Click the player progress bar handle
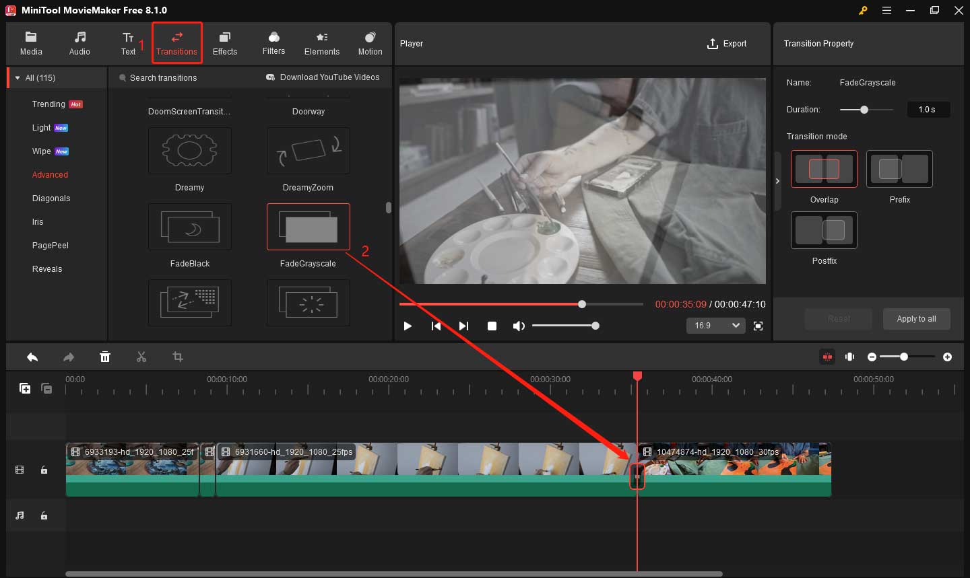 [582, 304]
